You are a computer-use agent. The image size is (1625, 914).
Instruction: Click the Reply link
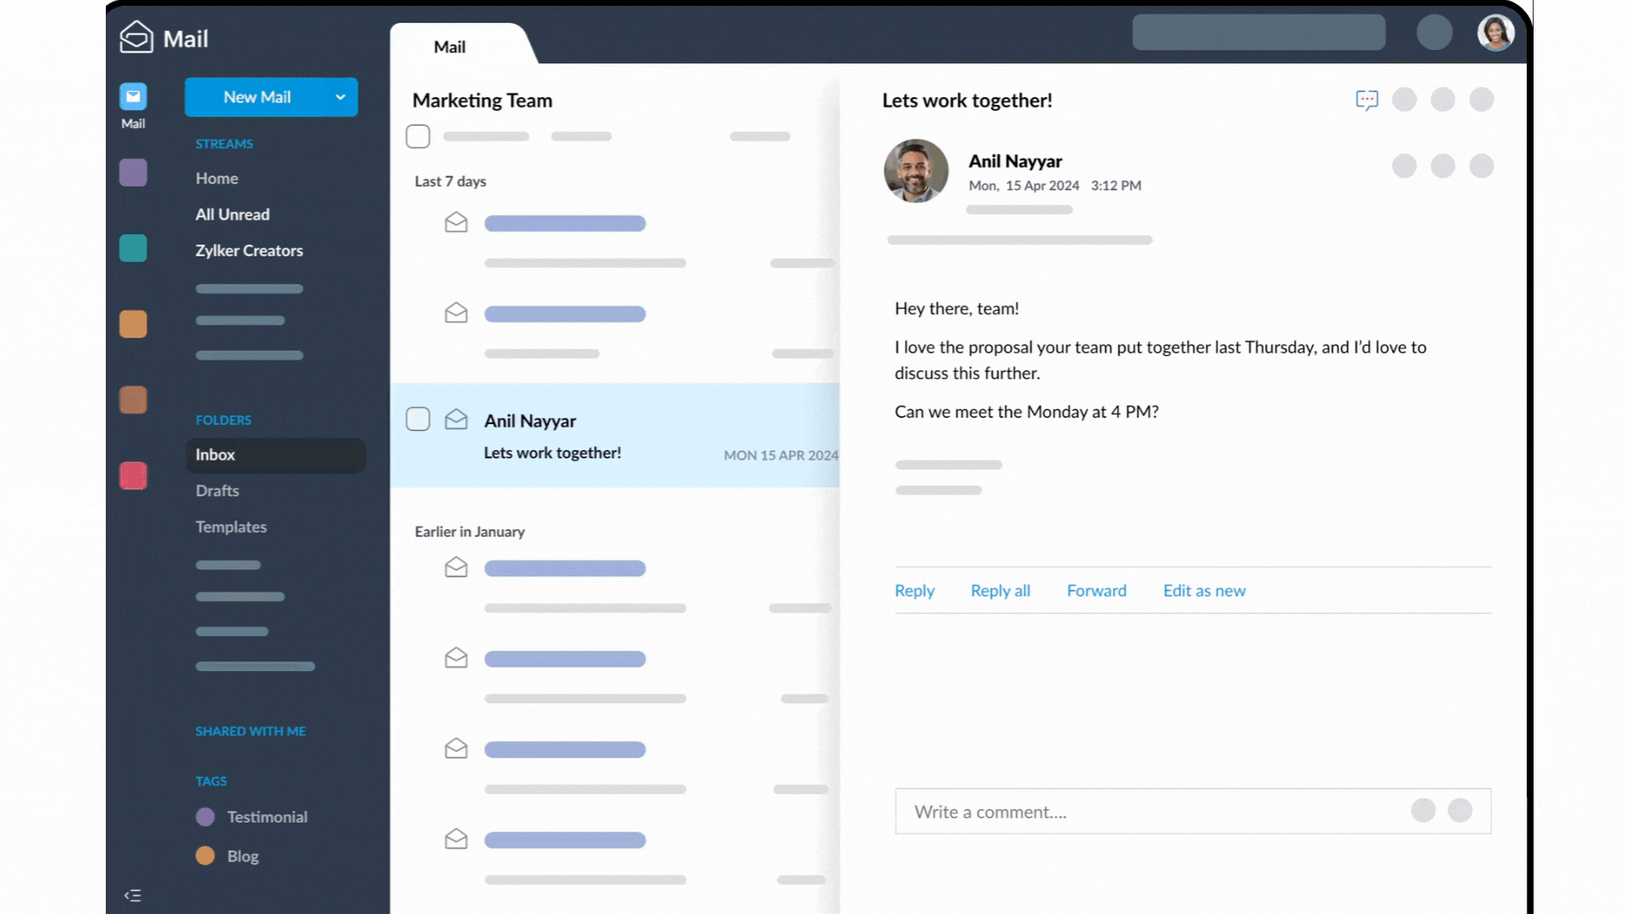click(x=914, y=591)
